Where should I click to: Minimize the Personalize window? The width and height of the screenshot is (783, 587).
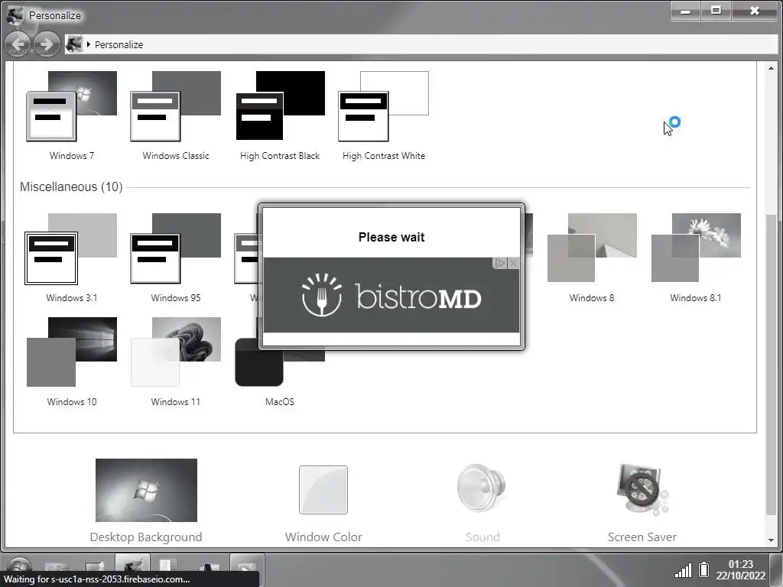point(686,11)
